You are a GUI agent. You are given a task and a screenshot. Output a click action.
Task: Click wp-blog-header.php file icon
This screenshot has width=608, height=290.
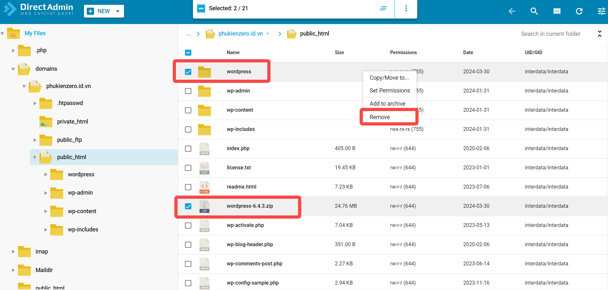click(204, 245)
